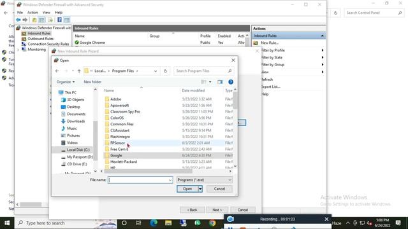Select Outbound Rules in firewall tree
This screenshot has height=229, width=408.
pos(40,39)
